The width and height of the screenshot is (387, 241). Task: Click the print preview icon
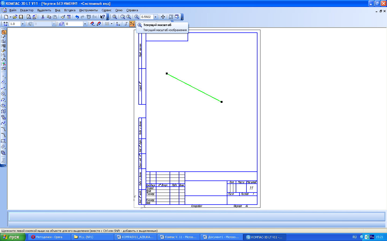pos(29,17)
